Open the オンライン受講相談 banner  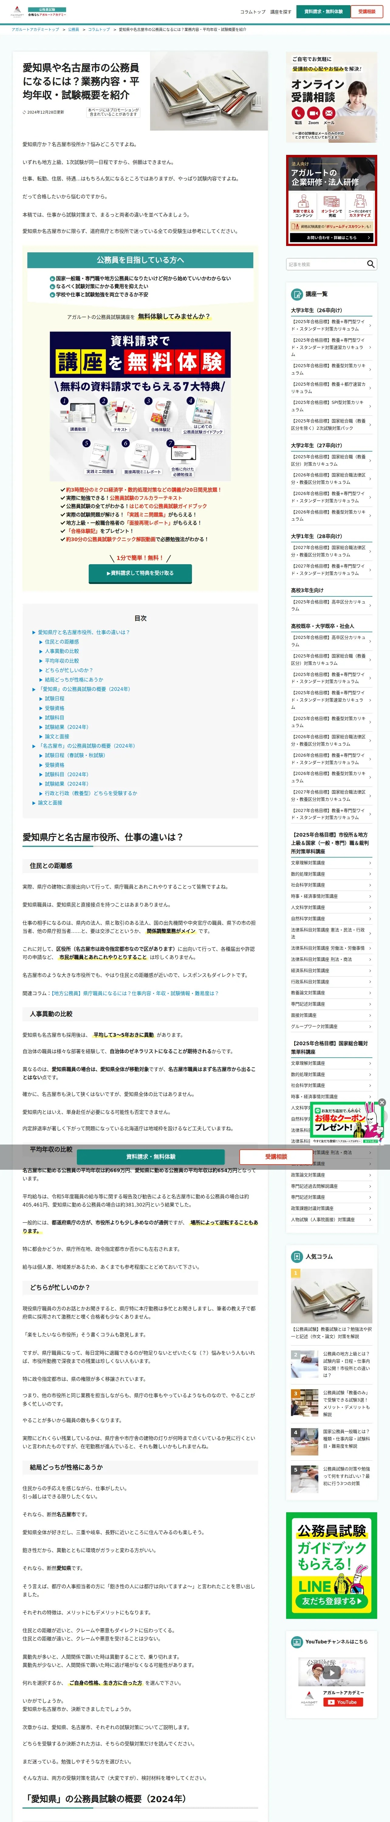pos(331,97)
